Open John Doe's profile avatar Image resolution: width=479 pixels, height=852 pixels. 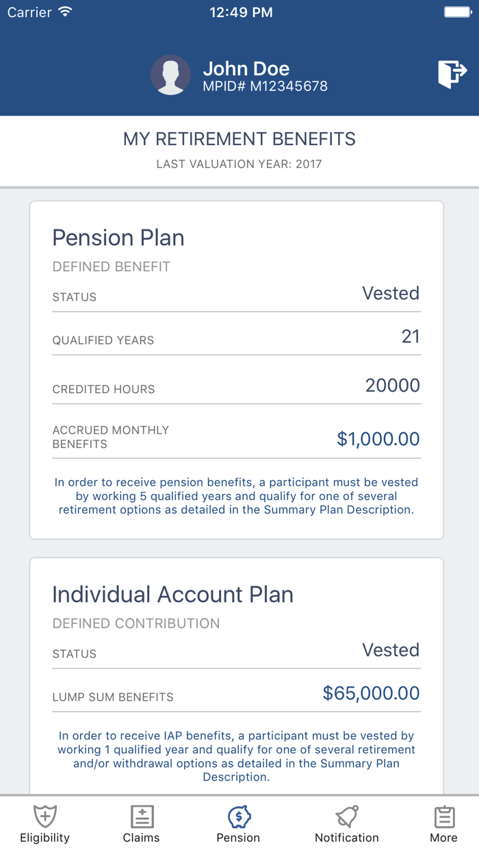[170, 75]
